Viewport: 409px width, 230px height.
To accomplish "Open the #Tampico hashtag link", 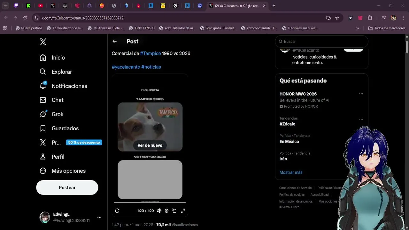I will click(x=150, y=53).
